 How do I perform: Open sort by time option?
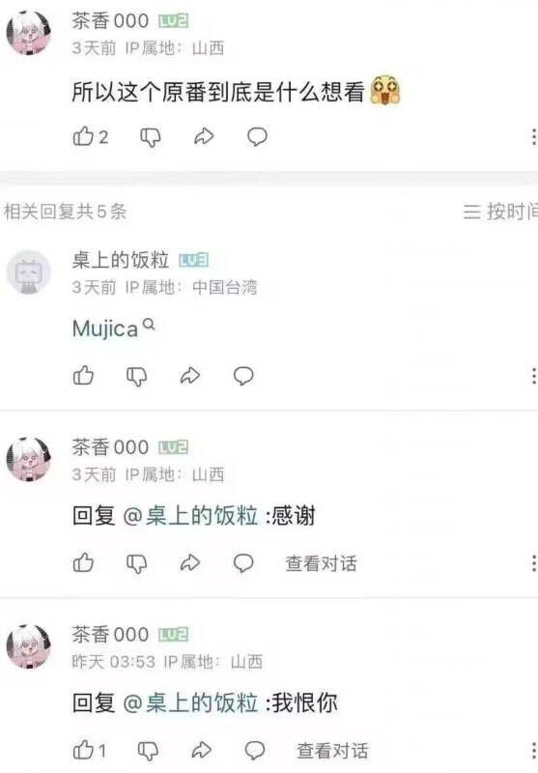tap(500, 212)
